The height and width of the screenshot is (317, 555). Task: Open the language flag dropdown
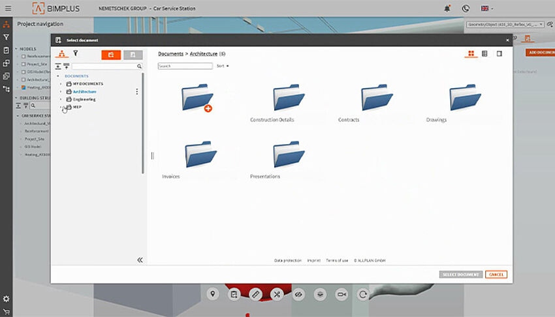coord(487,8)
